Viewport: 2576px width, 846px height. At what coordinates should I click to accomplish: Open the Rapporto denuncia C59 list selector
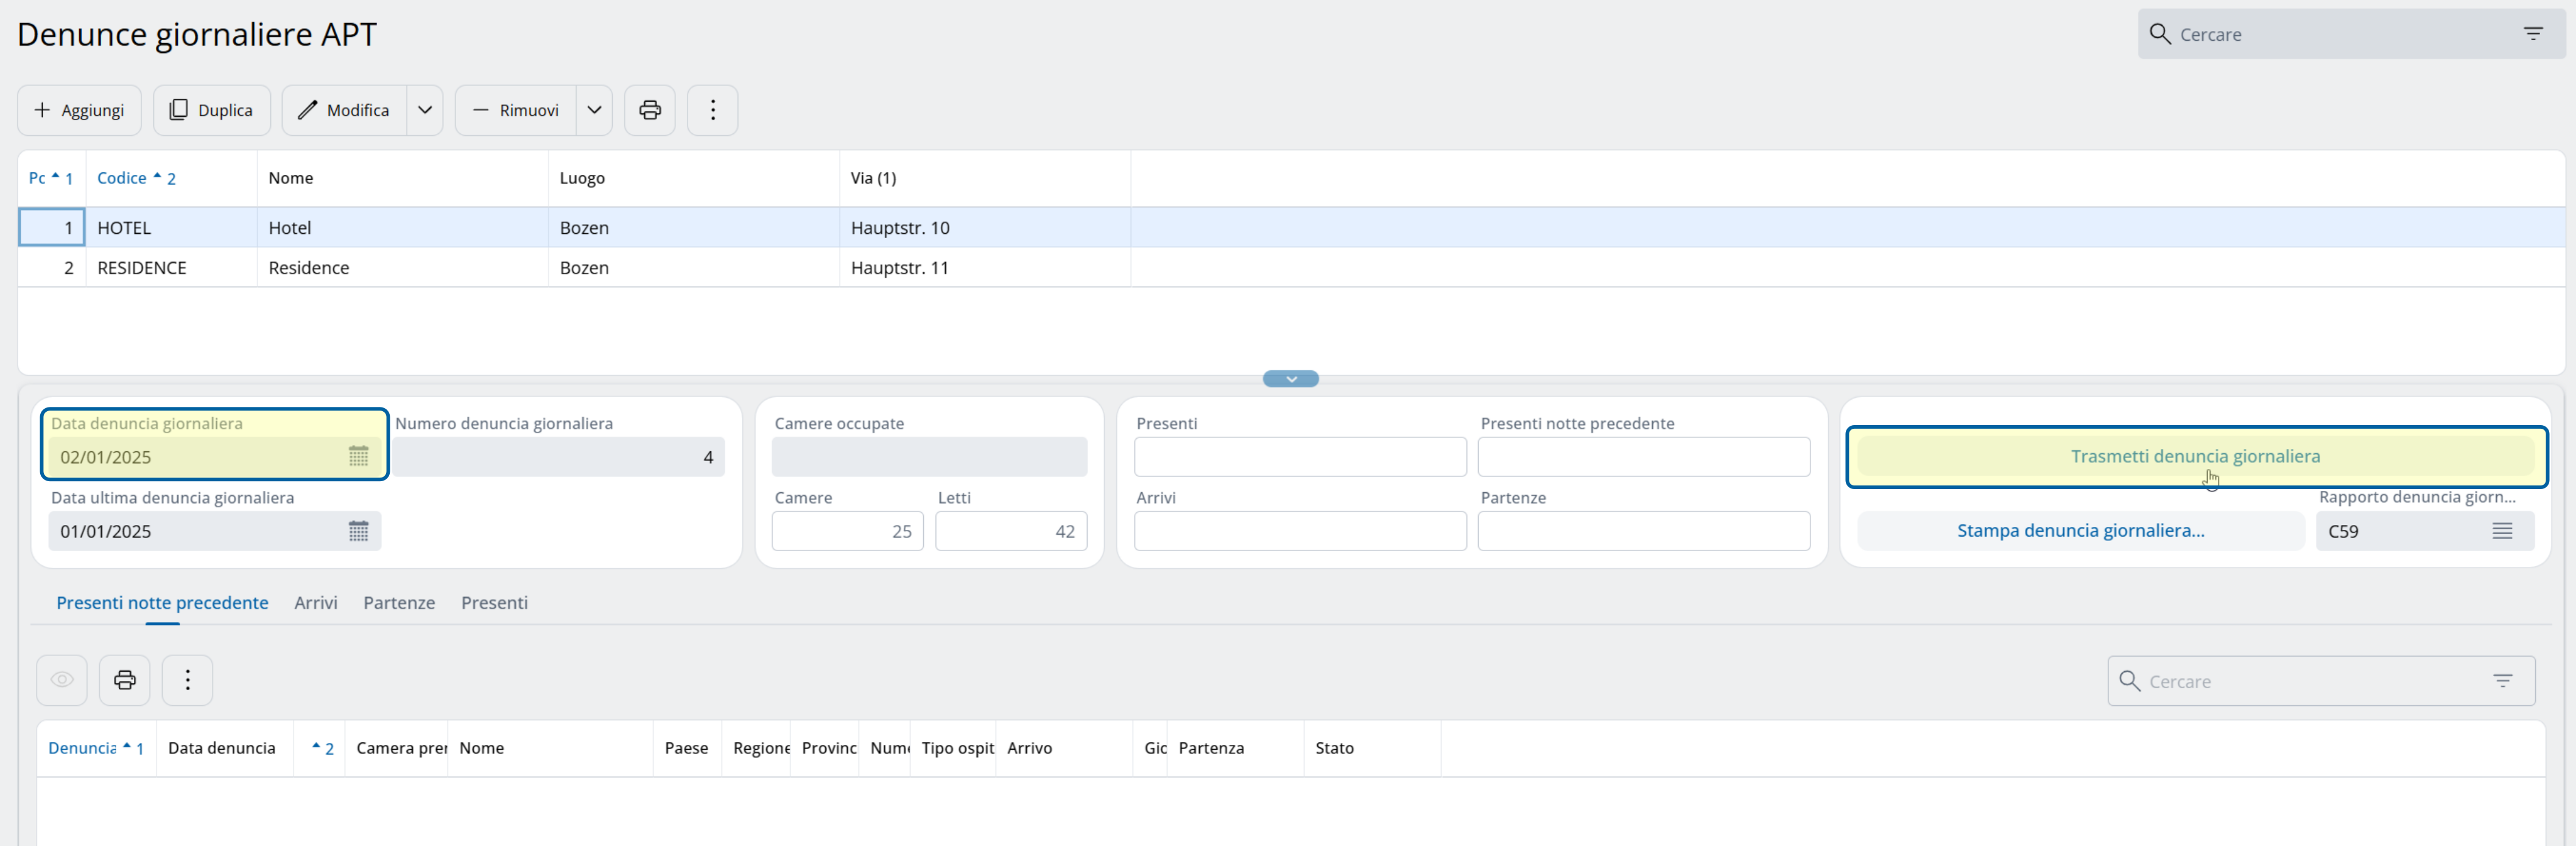pyautogui.click(x=2501, y=531)
